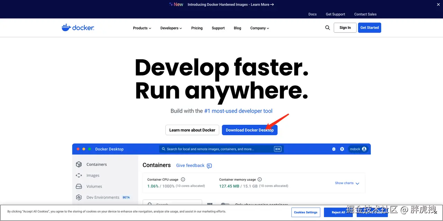
Task: Click the bug report icon in Docker Desktop
Action: (334, 149)
